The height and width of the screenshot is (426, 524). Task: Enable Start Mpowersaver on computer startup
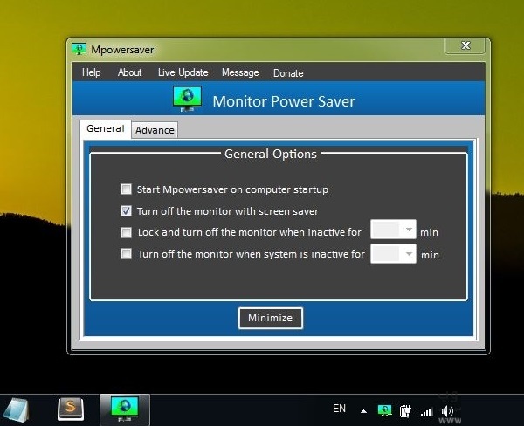pyautogui.click(x=127, y=189)
